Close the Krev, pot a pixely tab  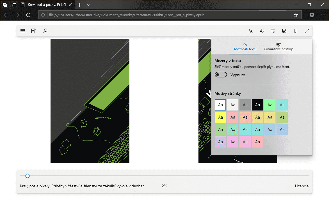(70, 5)
